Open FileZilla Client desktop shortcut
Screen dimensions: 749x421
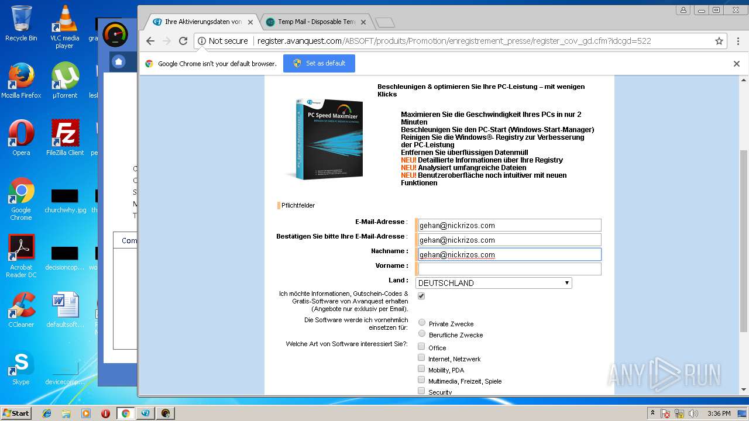coord(65,138)
